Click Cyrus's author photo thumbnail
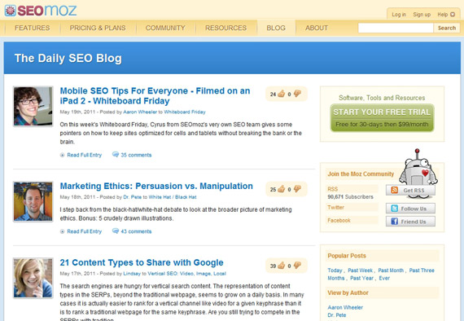464x321 pixels. click(33, 106)
